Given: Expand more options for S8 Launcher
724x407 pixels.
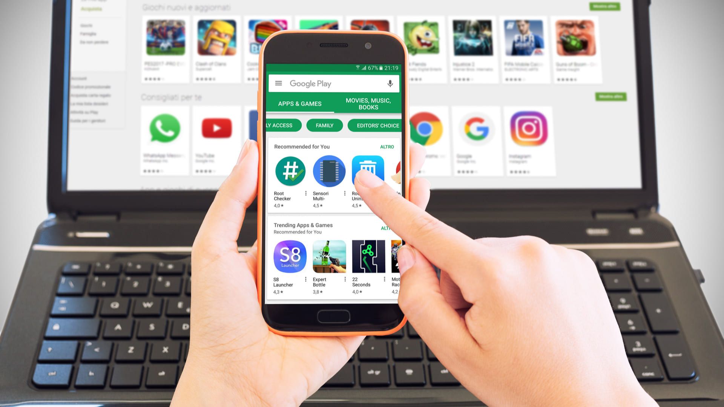Looking at the screenshot, I should click(305, 279).
